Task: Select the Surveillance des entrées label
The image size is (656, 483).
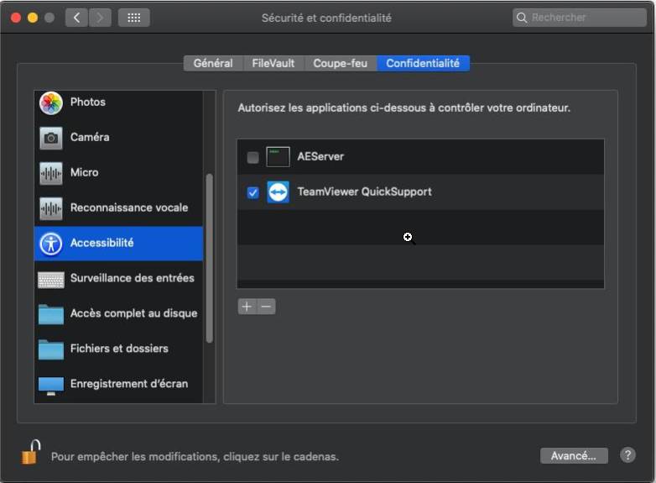Action: (133, 278)
